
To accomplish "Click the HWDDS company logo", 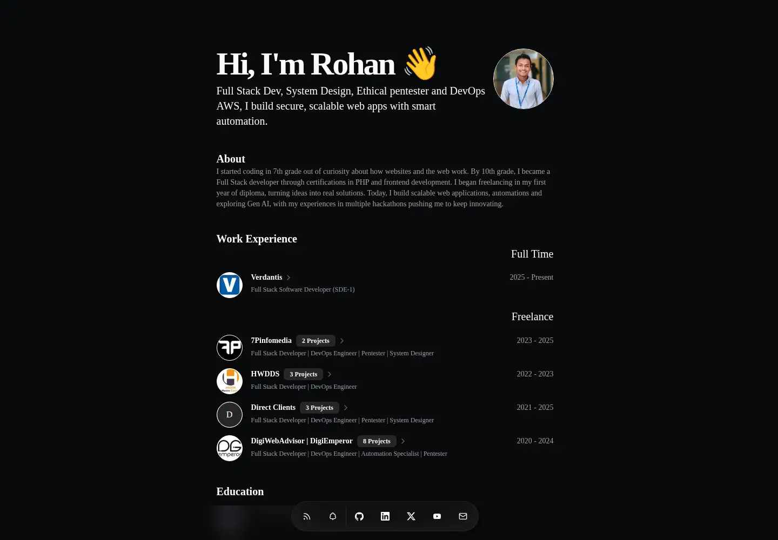I will coord(230,381).
